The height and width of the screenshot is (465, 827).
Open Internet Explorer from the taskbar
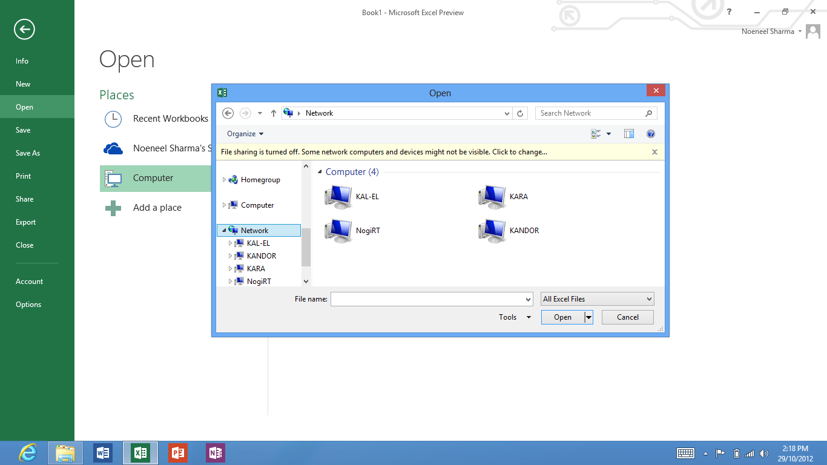click(28, 453)
